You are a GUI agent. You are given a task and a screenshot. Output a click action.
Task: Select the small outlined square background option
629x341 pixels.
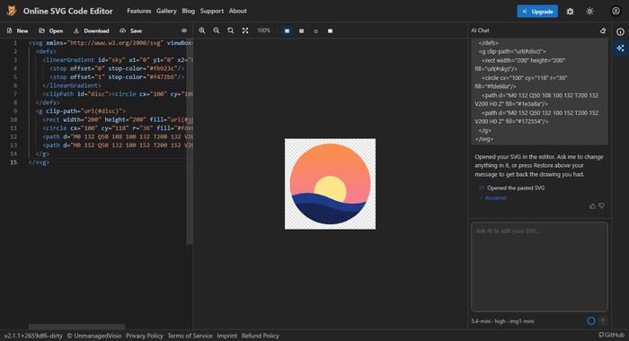[315, 31]
